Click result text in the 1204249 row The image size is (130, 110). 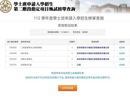93,59
